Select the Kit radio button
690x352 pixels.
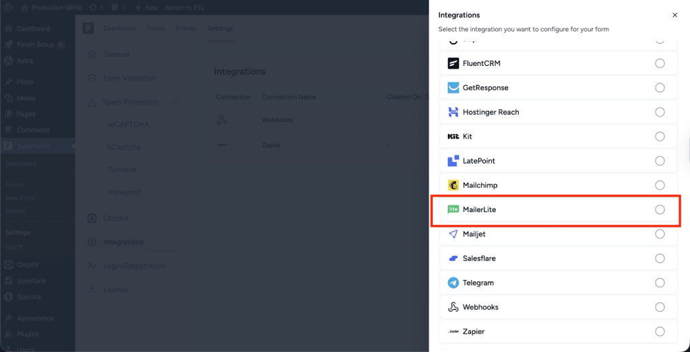[660, 137]
